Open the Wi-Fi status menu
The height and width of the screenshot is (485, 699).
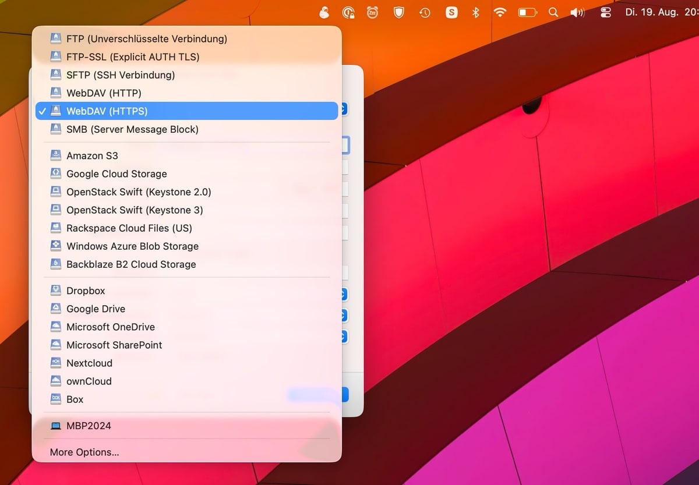[x=500, y=12]
